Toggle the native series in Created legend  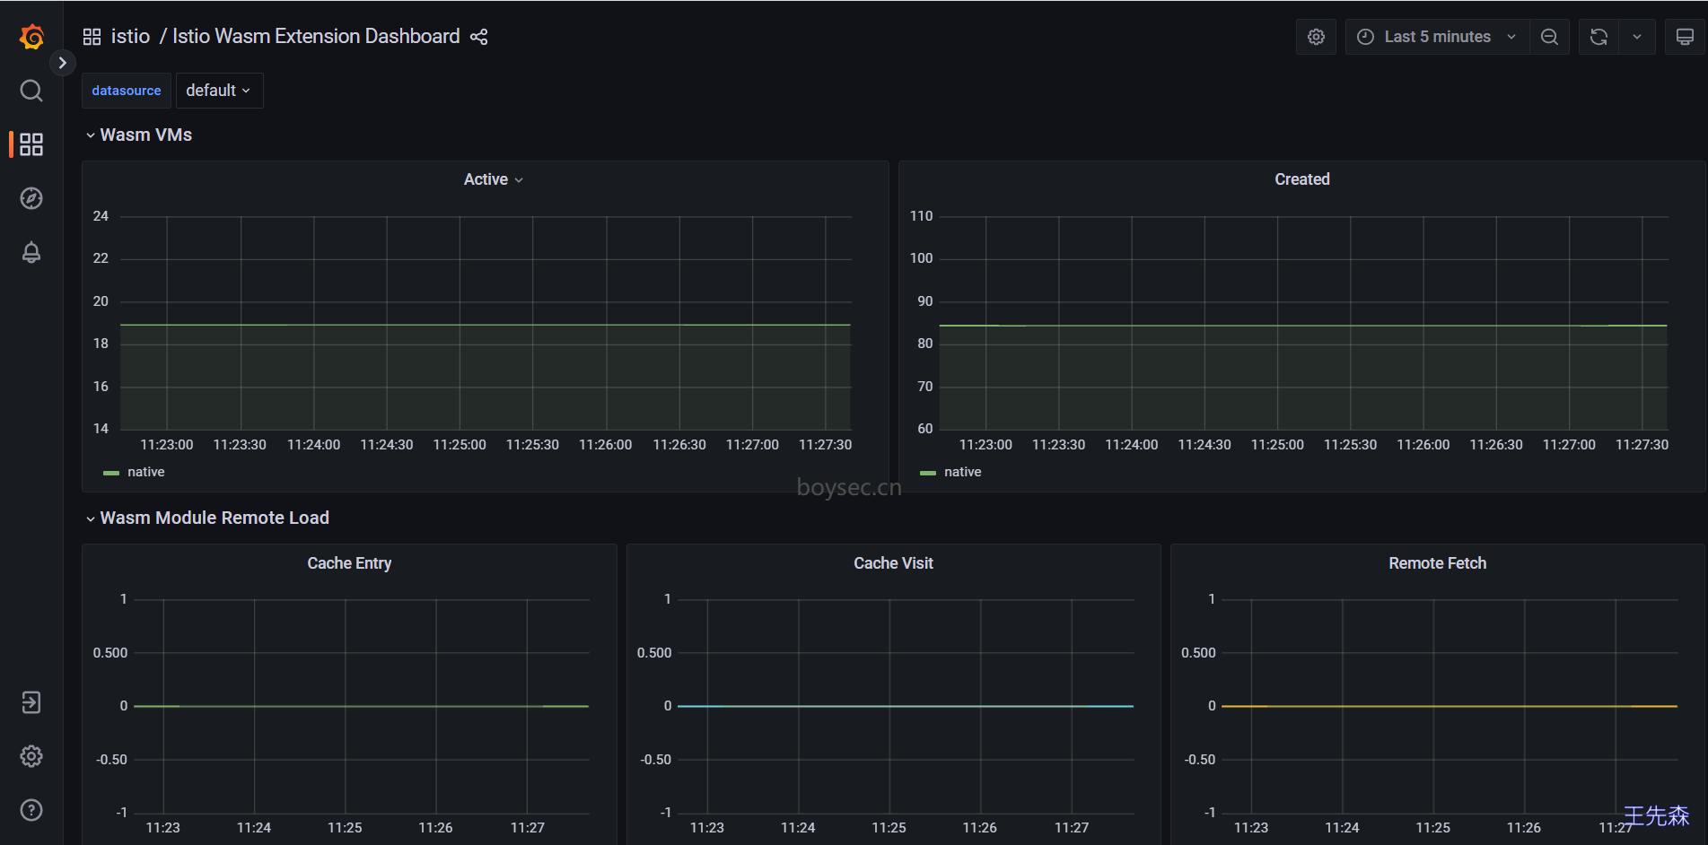coord(962,472)
